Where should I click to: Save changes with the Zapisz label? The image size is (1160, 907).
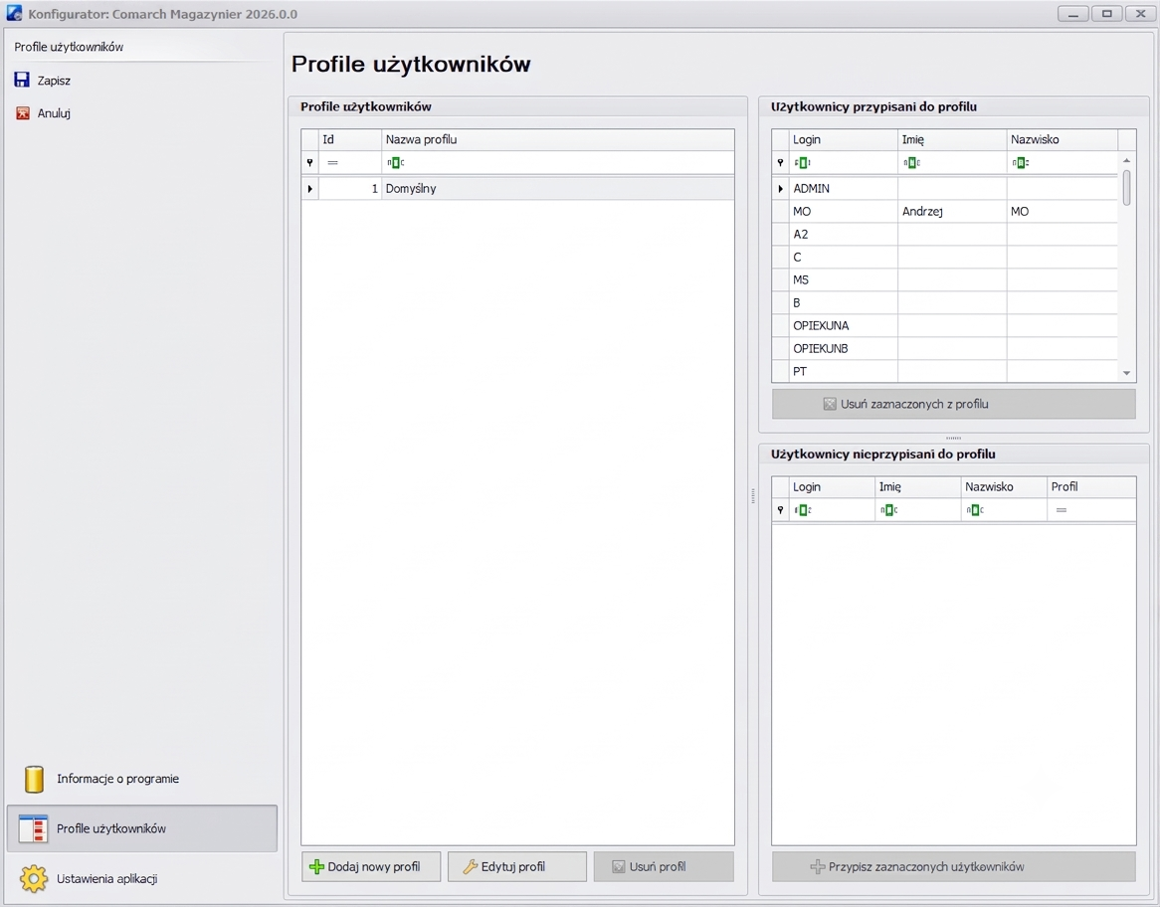pyautogui.click(x=54, y=81)
